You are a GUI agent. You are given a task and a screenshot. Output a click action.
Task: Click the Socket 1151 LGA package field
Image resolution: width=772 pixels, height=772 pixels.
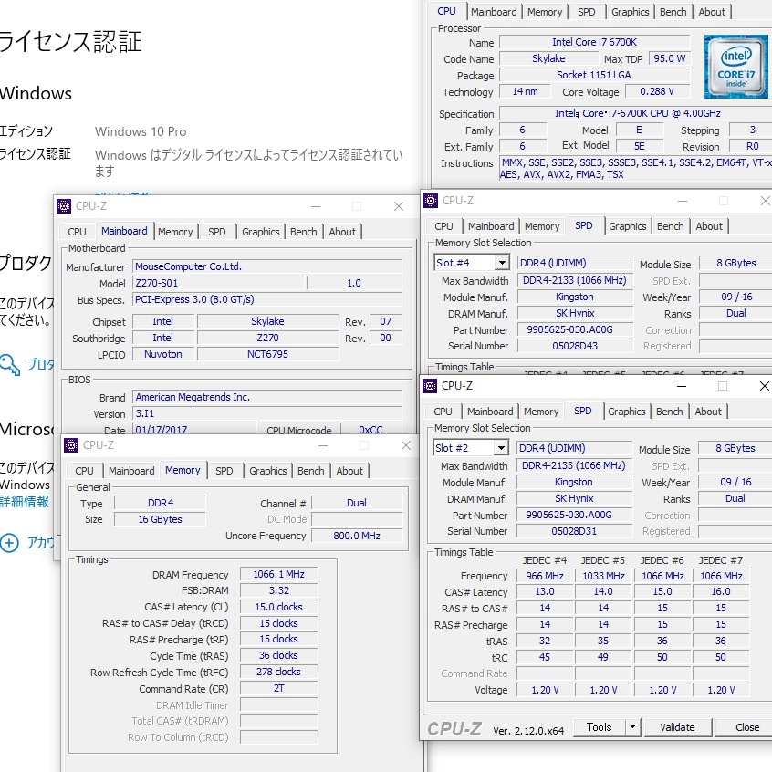[594, 75]
